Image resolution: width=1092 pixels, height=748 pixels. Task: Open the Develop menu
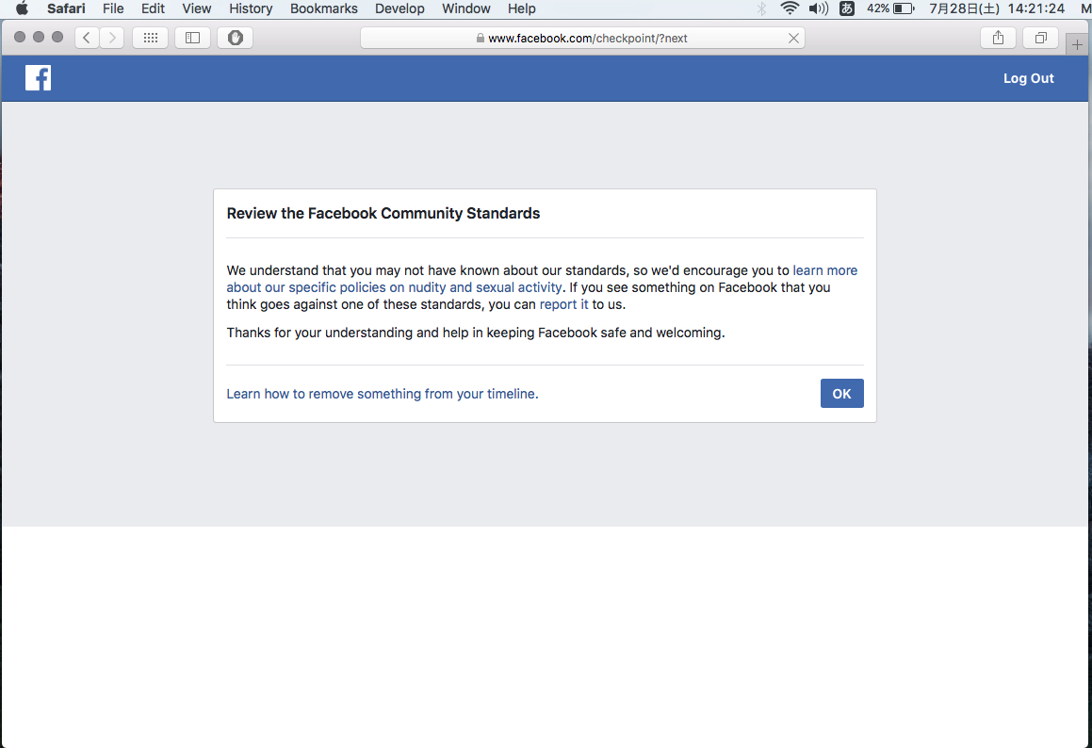coord(399,8)
